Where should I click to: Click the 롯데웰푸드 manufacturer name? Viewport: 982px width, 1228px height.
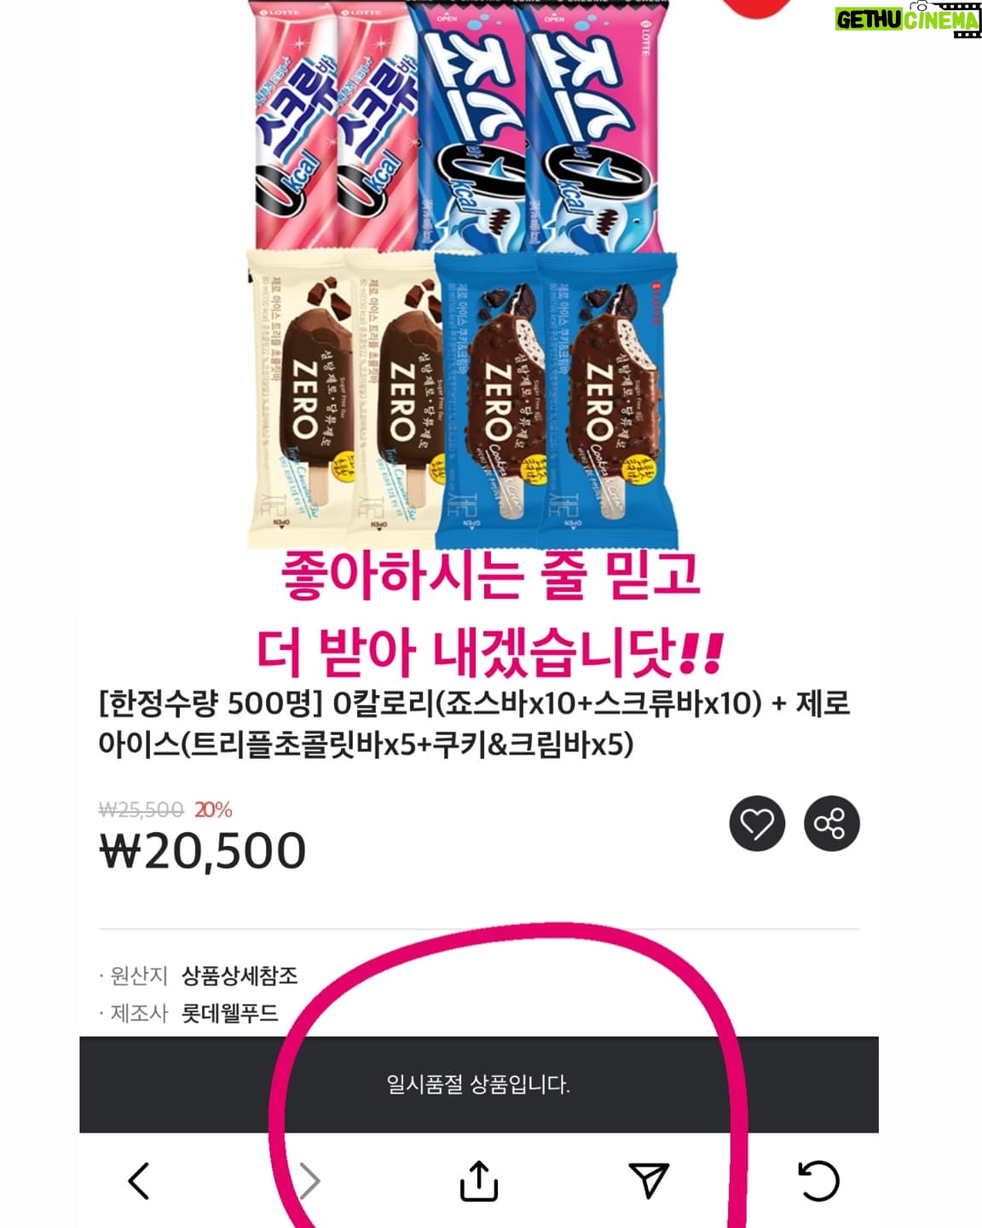point(230,1013)
